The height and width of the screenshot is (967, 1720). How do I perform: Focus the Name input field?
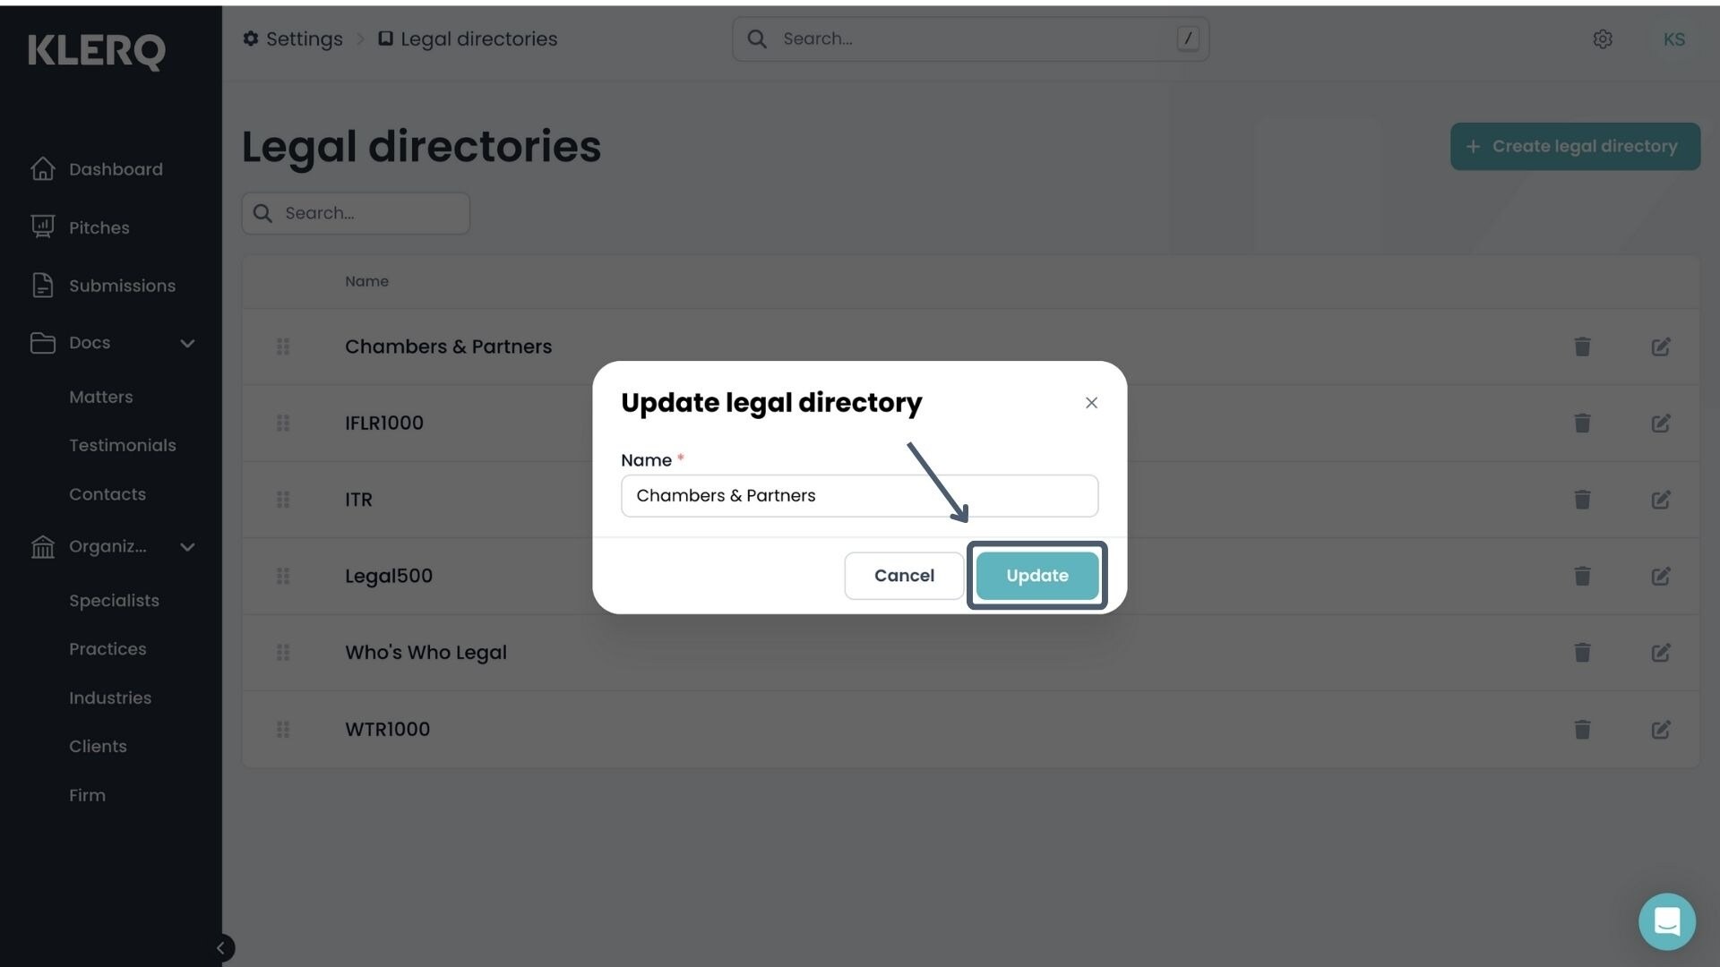point(859,496)
